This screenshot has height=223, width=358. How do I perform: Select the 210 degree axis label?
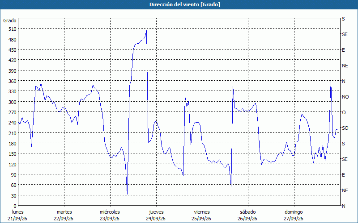click(13, 133)
